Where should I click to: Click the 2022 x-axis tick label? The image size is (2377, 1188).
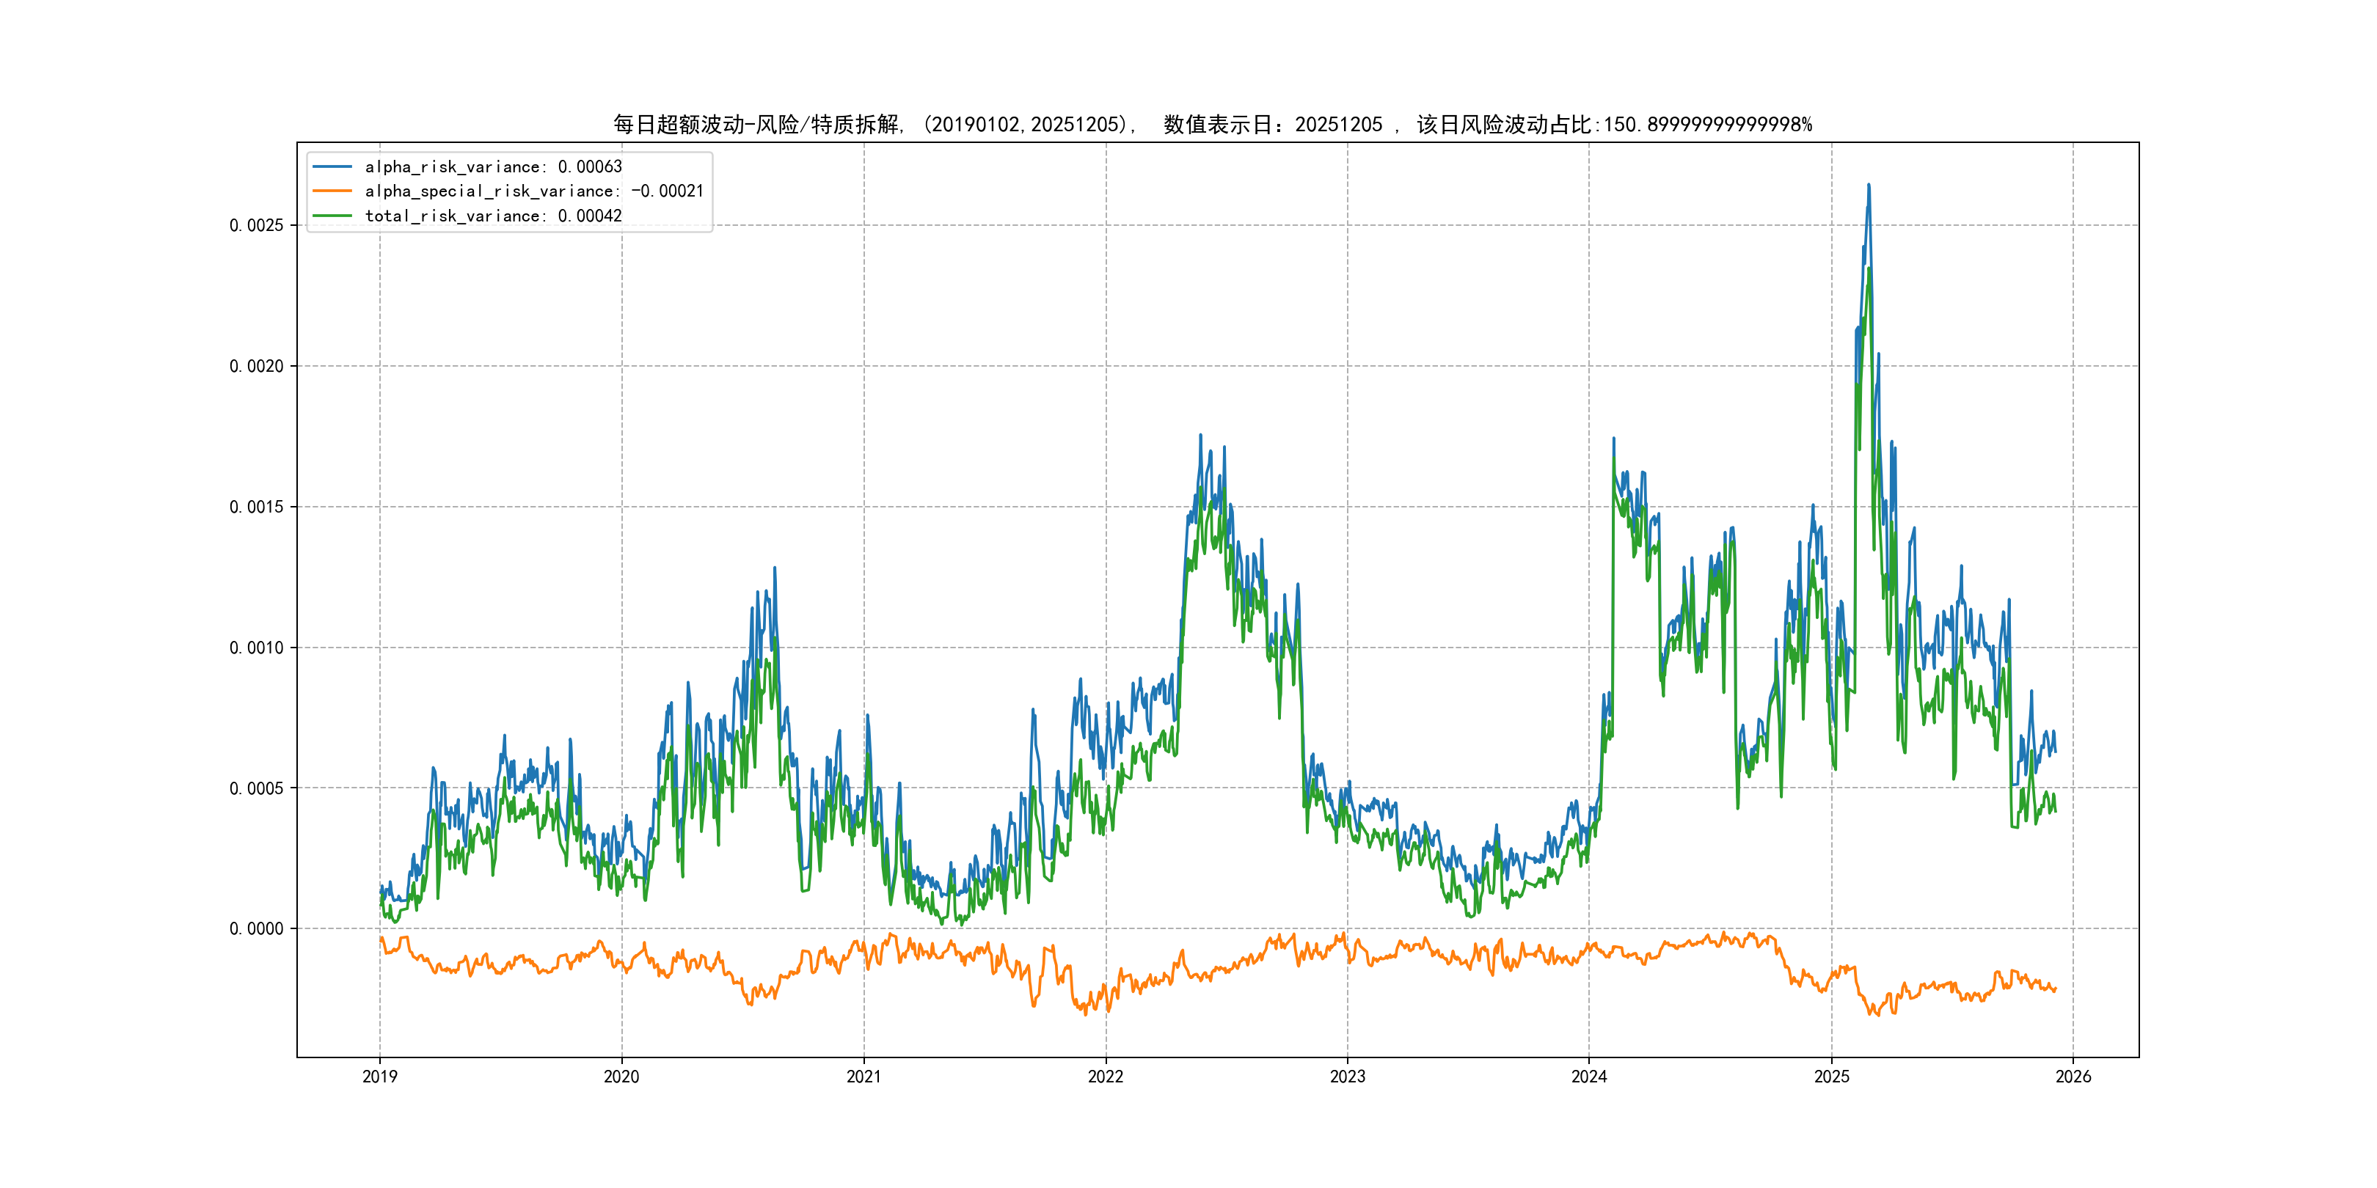pyautogui.click(x=1106, y=1077)
